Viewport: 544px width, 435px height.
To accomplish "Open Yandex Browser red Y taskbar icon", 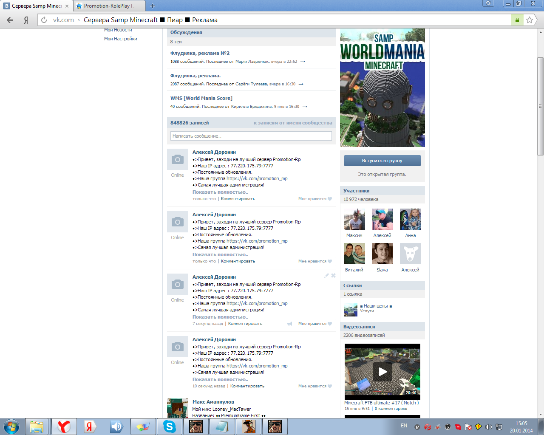I will pyautogui.click(x=64, y=427).
